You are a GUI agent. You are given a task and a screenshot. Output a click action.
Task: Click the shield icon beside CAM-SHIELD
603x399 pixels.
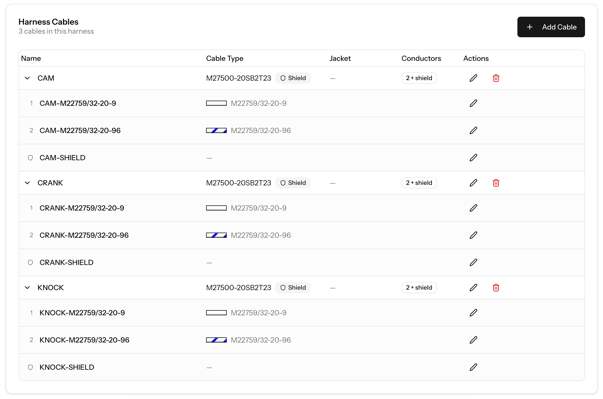click(30, 158)
